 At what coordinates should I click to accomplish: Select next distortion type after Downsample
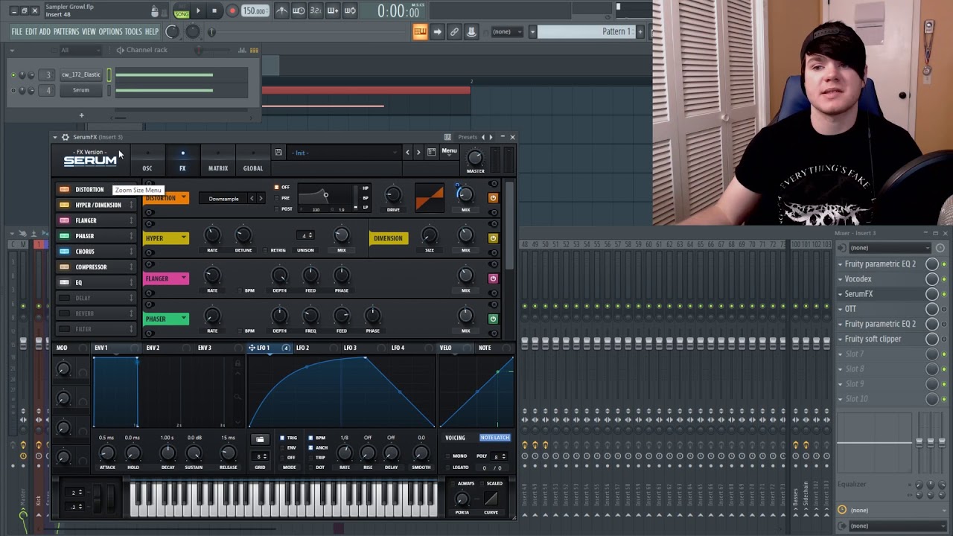(261, 199)
